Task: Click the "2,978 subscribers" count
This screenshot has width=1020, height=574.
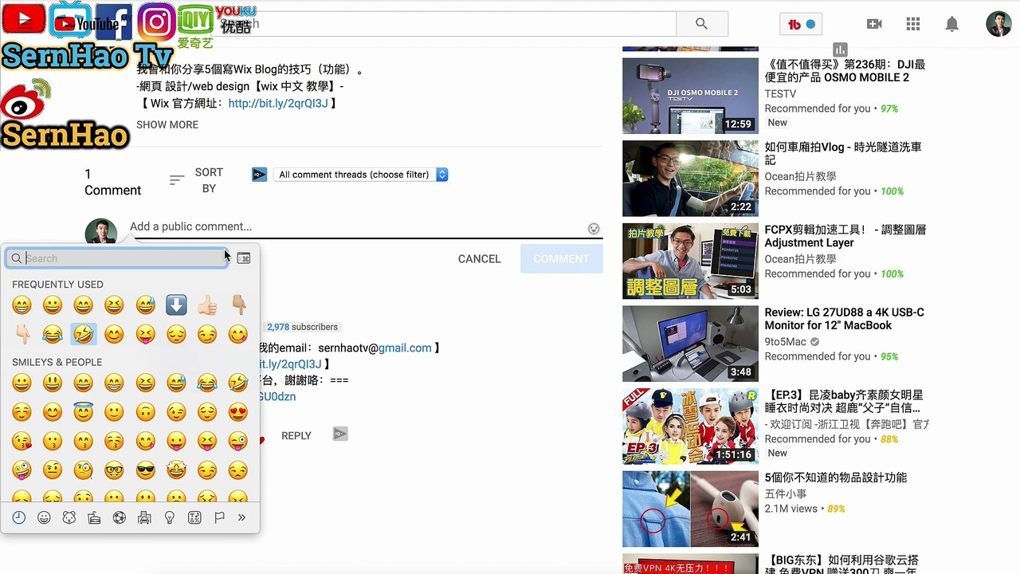Action: click(302, 327)
